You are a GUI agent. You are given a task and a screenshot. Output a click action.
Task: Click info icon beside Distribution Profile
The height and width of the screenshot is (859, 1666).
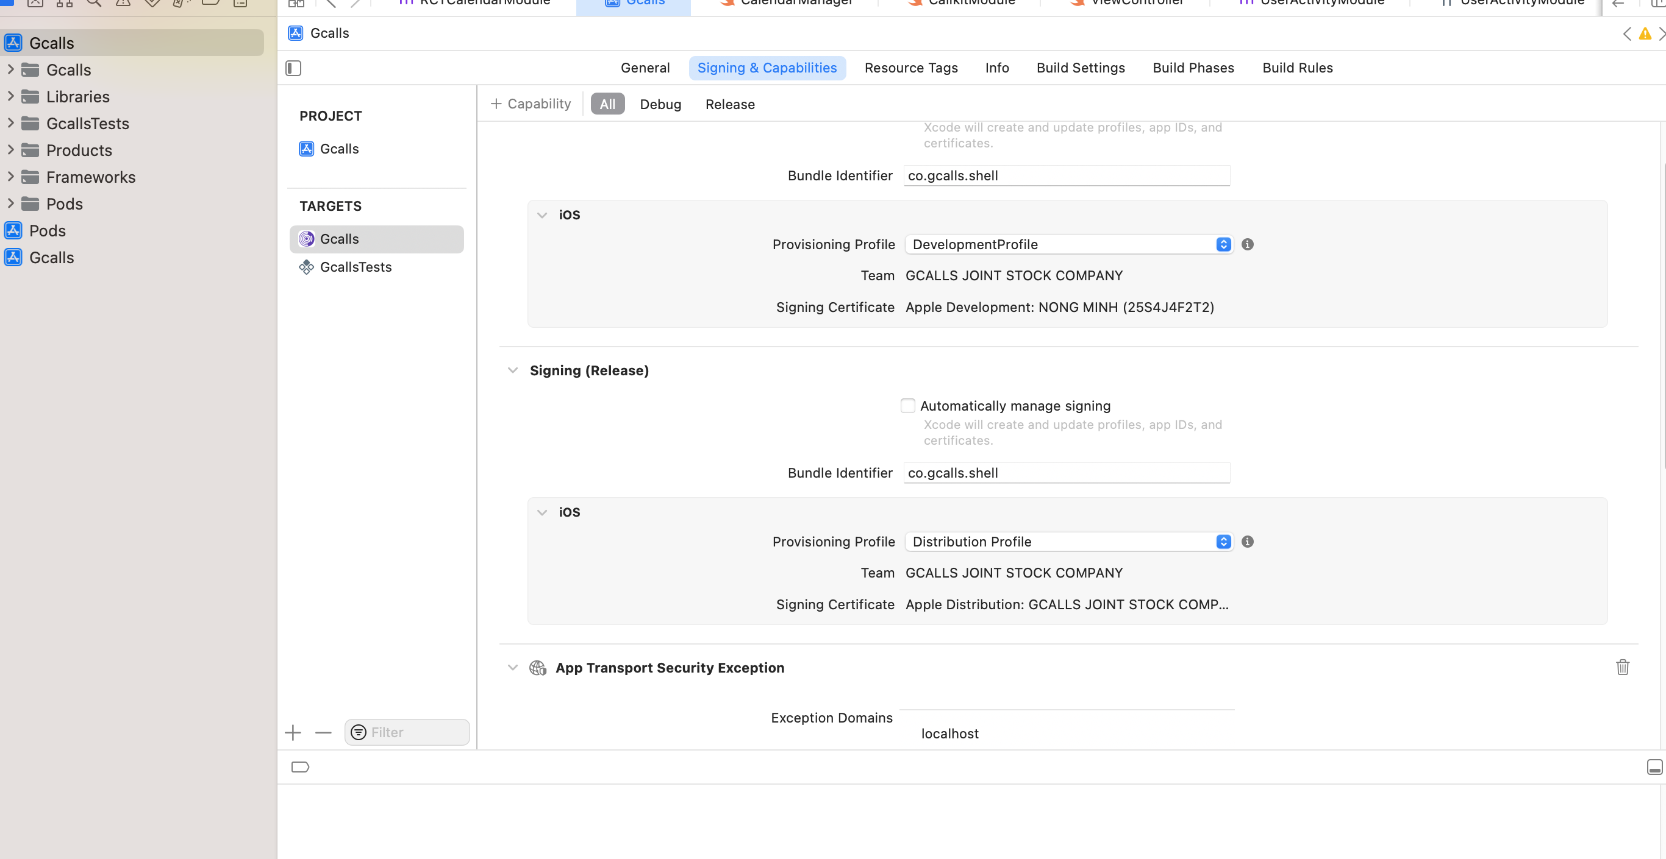pos(1248,542)
